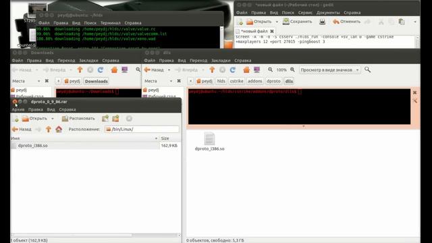Viewport: 432px width, 243px height.
Task: Open the Места dropdown in dlls window
Action: [171, 81]
